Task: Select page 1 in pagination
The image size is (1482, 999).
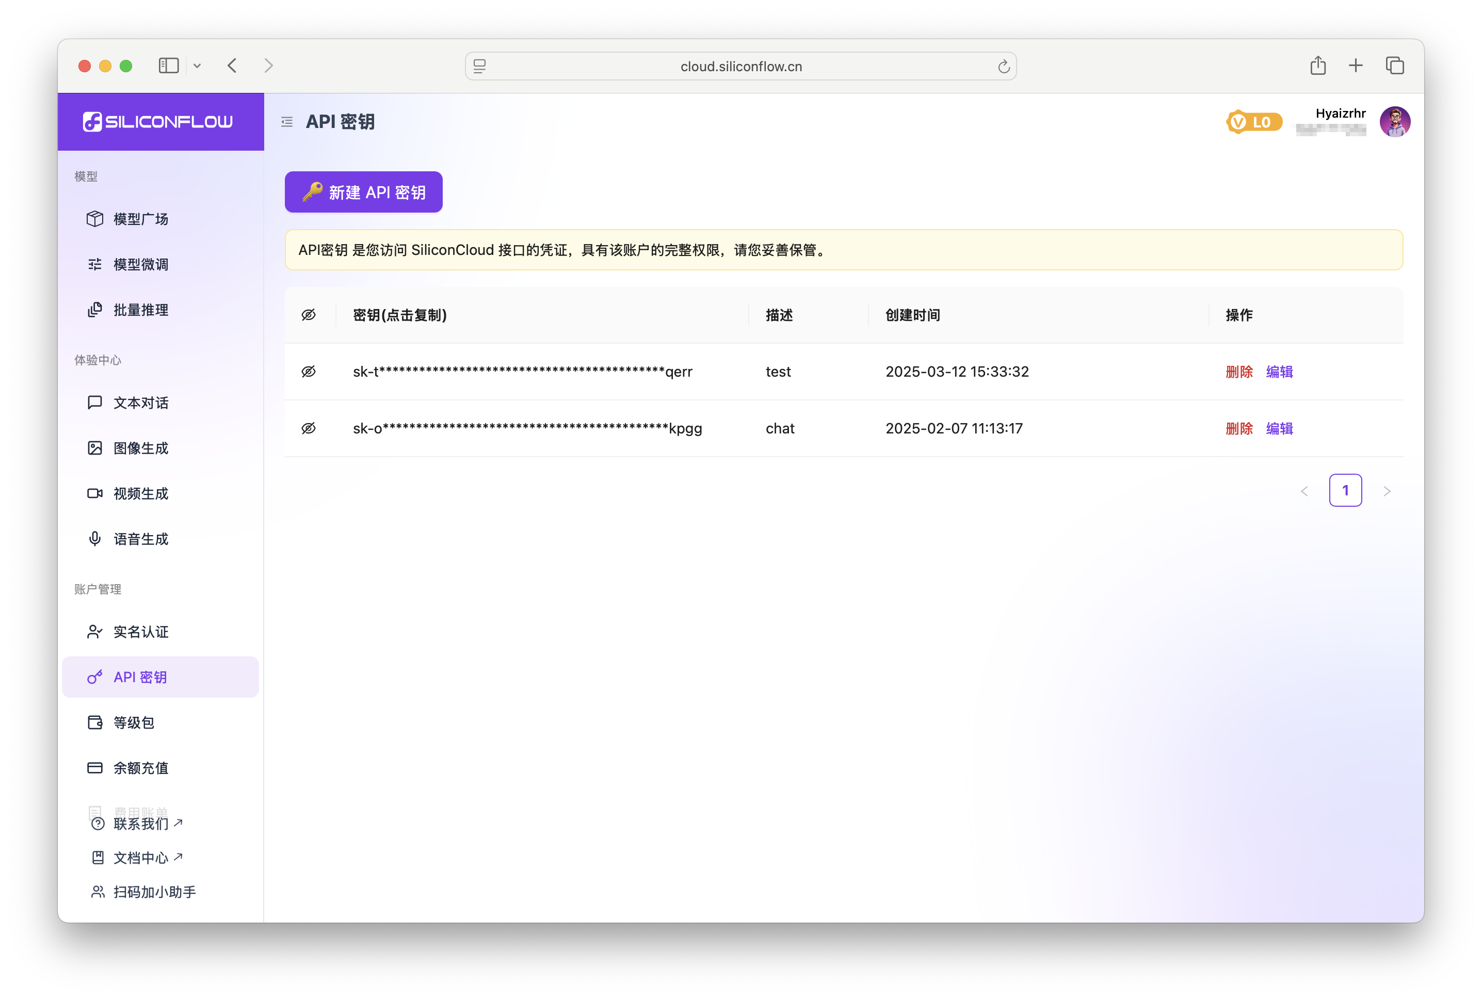Action: coord(1346,490)
